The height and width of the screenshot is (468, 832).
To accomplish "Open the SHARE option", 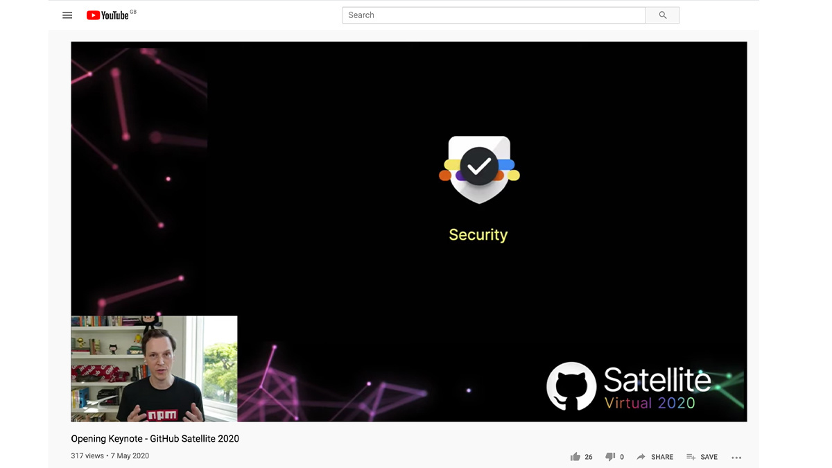I will point(655,457).
